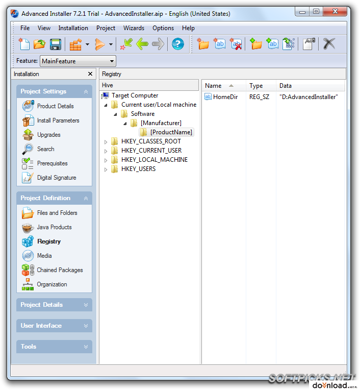Viewport: 360px width, 390px height.
Task: Expand the Tools section
Action: 86,347
